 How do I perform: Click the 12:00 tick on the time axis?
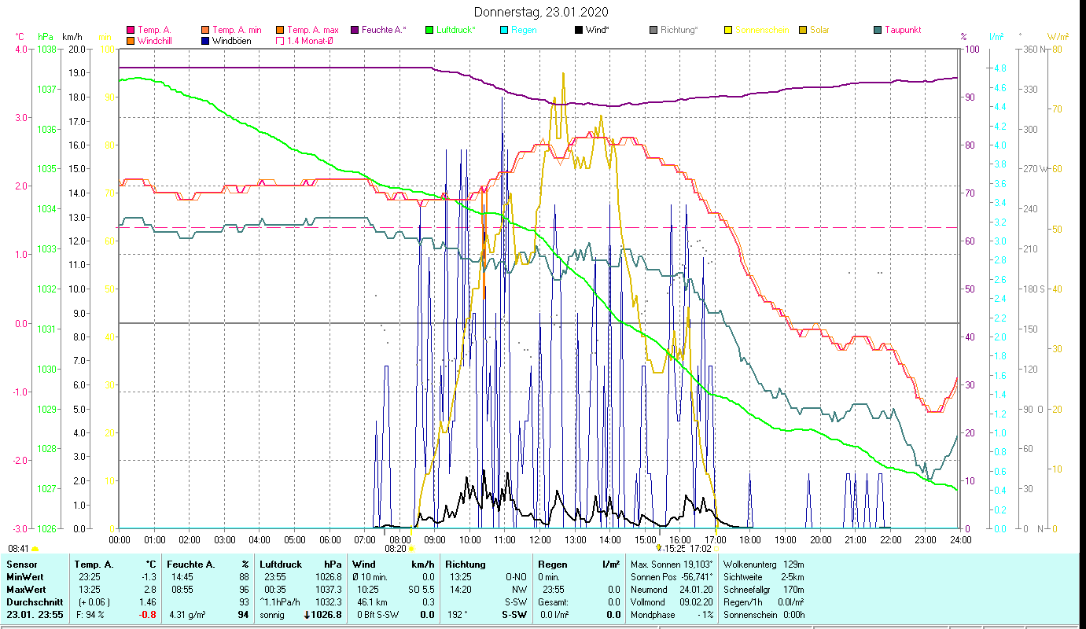click(540, 539)
